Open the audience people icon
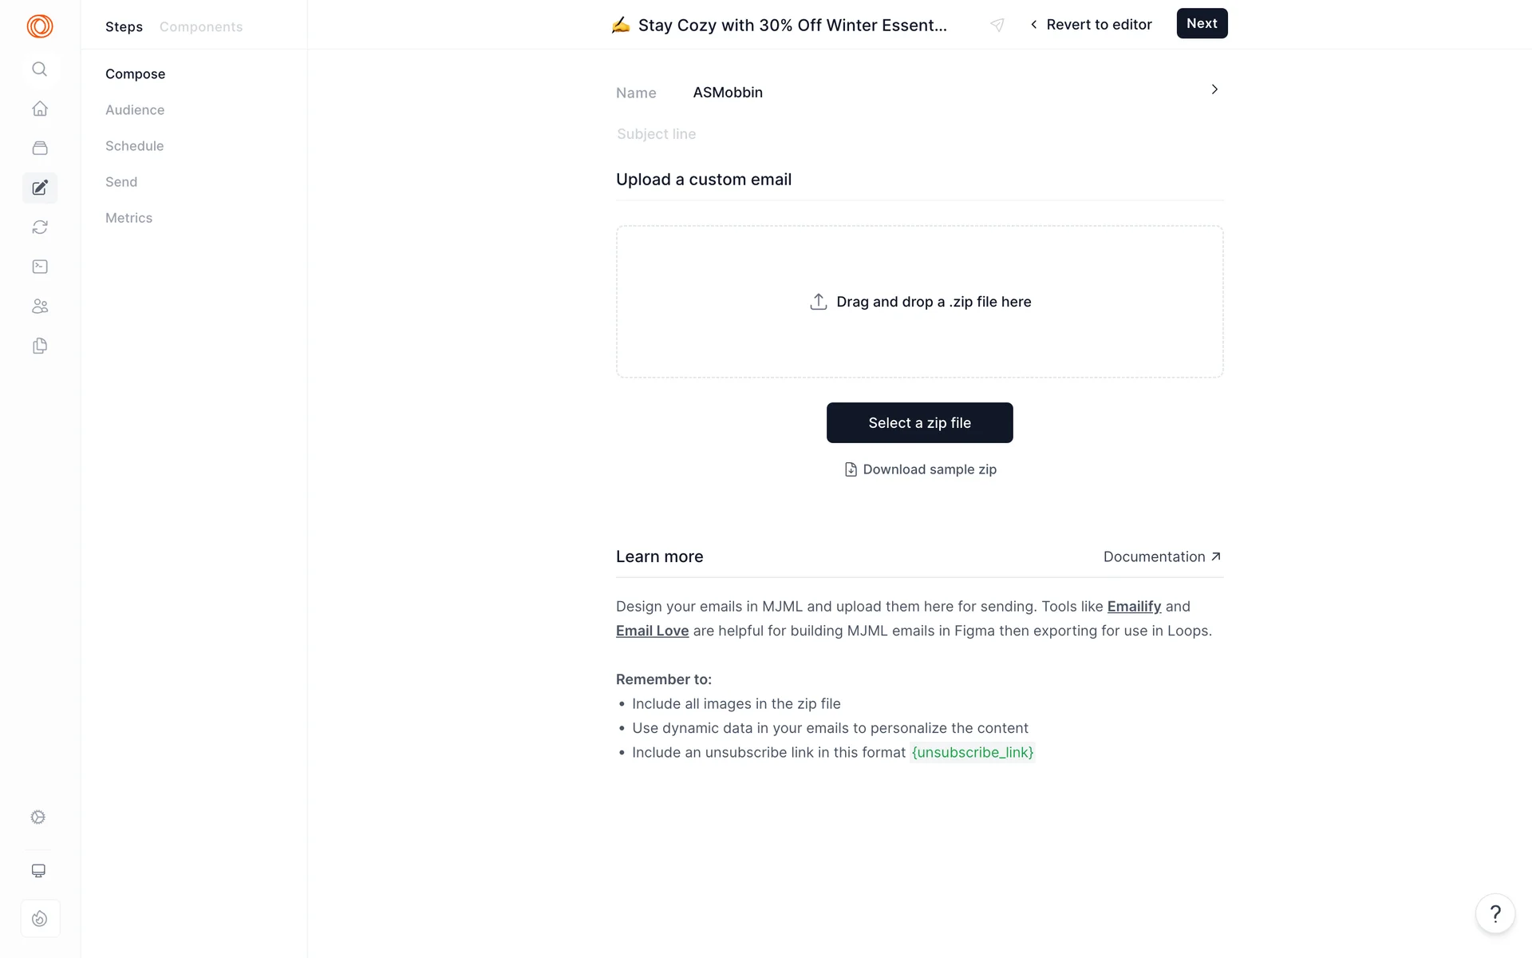The image size is (1532, 958). 40,307
